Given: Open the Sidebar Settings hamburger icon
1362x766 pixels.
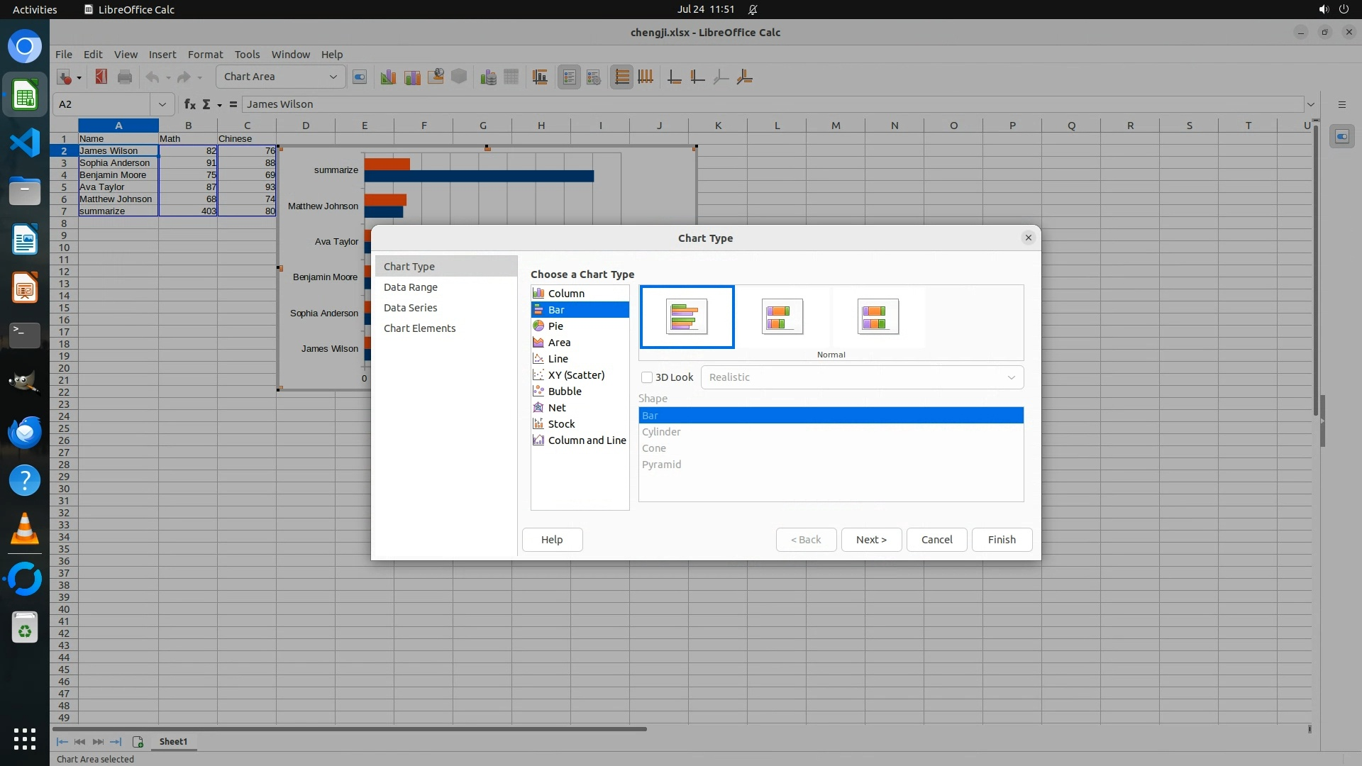Looking at the screenshot, I should pos(1341,104).
